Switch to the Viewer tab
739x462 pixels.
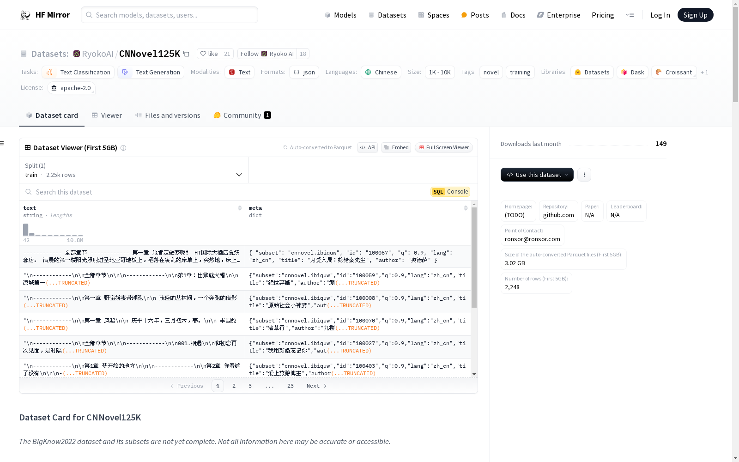click(x=107, y=115)
